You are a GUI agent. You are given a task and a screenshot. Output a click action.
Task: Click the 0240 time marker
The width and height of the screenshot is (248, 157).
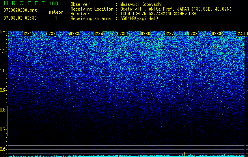[x=240, y=34]
